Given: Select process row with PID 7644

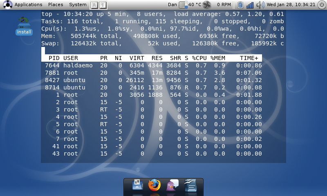Looking at the screenshot, I should [153, 65].
